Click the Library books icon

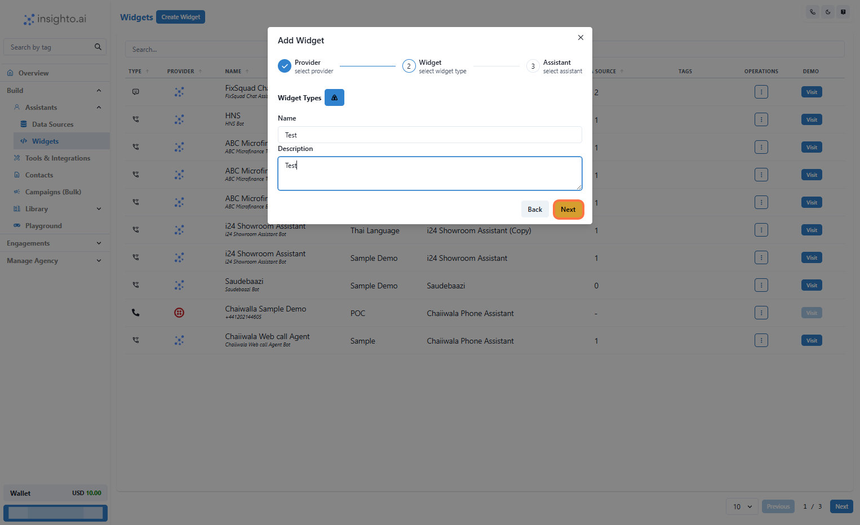[x=17, y=208]
